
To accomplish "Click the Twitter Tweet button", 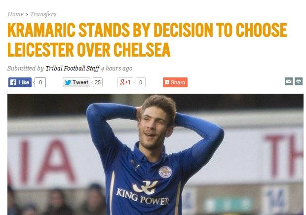I will 76,82.
